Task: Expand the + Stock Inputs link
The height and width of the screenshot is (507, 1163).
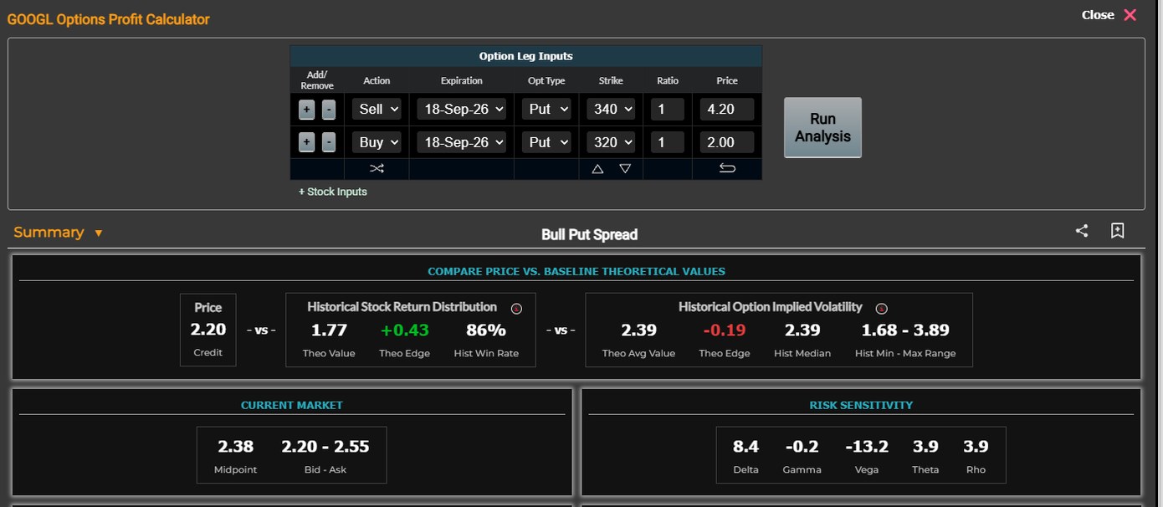Action: coord(333,192)
